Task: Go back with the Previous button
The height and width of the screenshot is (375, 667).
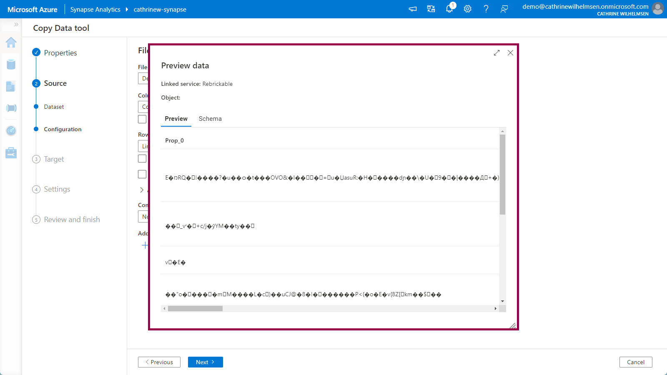Action: (159, 362)
